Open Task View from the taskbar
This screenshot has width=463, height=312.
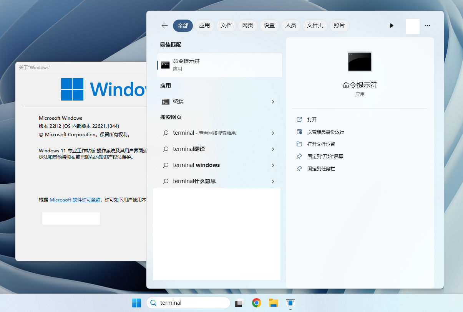point(240,303)
